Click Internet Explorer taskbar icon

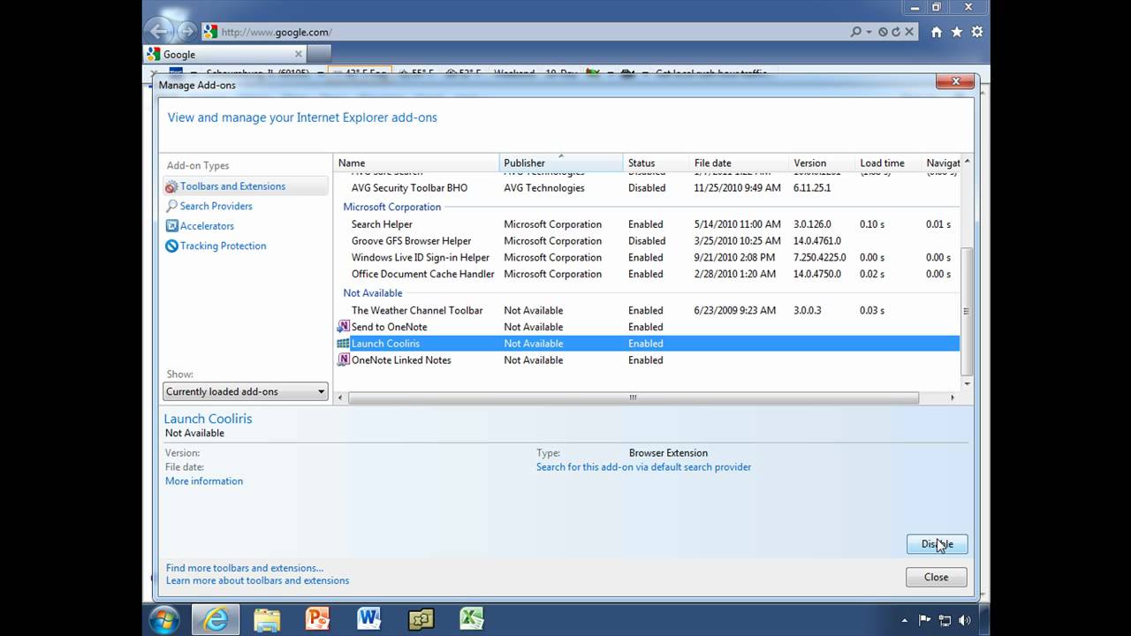click(216, 619)
